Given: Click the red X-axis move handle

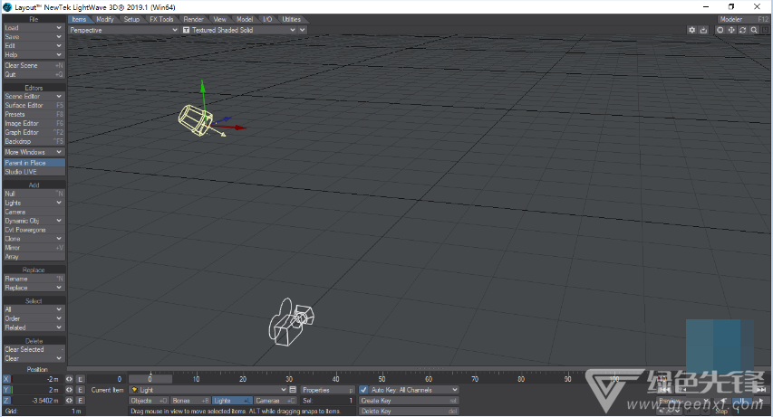Looking at the screenshot, I should click(239, 128).
